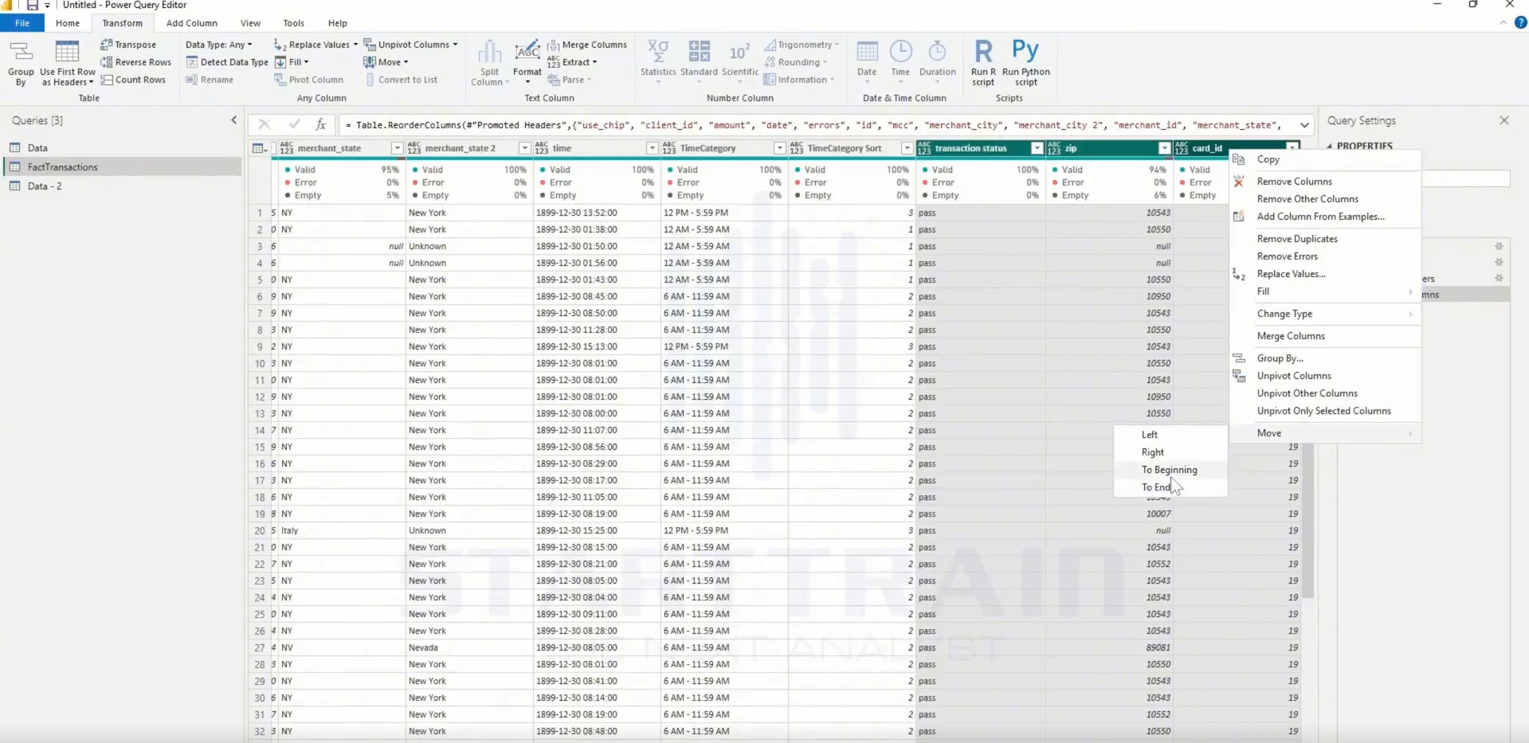Choose Remove Duplicates in context menu

[1326, 239]
